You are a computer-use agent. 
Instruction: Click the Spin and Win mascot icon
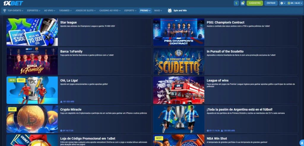170,11
